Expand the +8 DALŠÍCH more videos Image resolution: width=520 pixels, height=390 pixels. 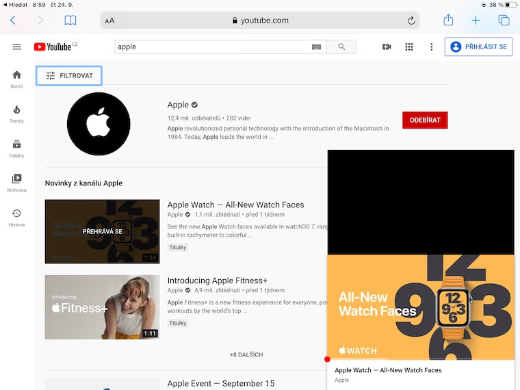click(x=246, y=354)
